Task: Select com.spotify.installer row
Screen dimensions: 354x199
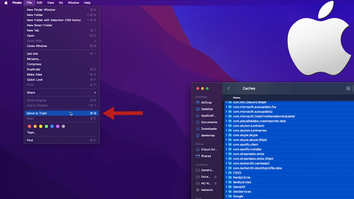Action: coord(289,149)
